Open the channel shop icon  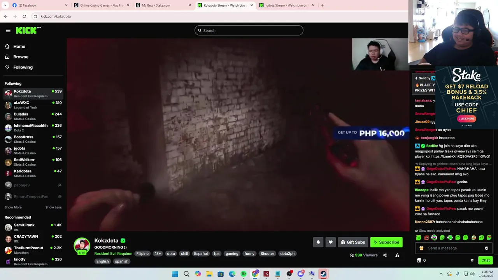[419, 260]
